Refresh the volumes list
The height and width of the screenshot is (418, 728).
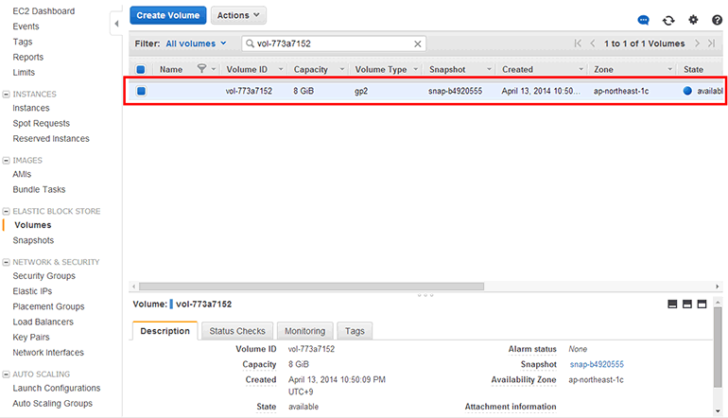click(668, 20)
